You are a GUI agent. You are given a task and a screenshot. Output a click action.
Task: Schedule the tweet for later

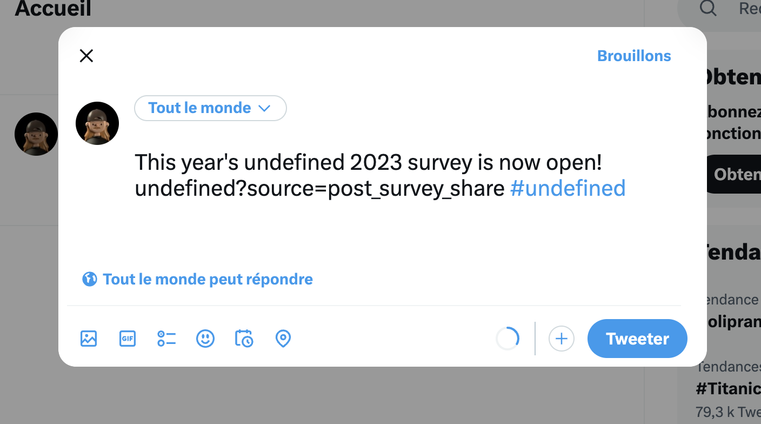(244, 339)
